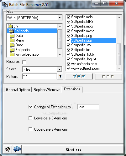Click folder list scroll down arrow

pyautogui.click(x=60, y=54)
